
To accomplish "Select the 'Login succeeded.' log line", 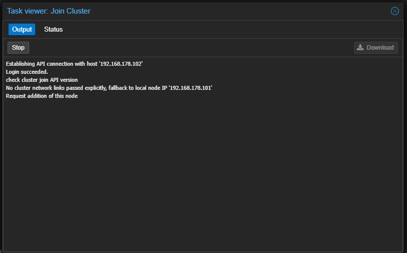I will point(27,72).
